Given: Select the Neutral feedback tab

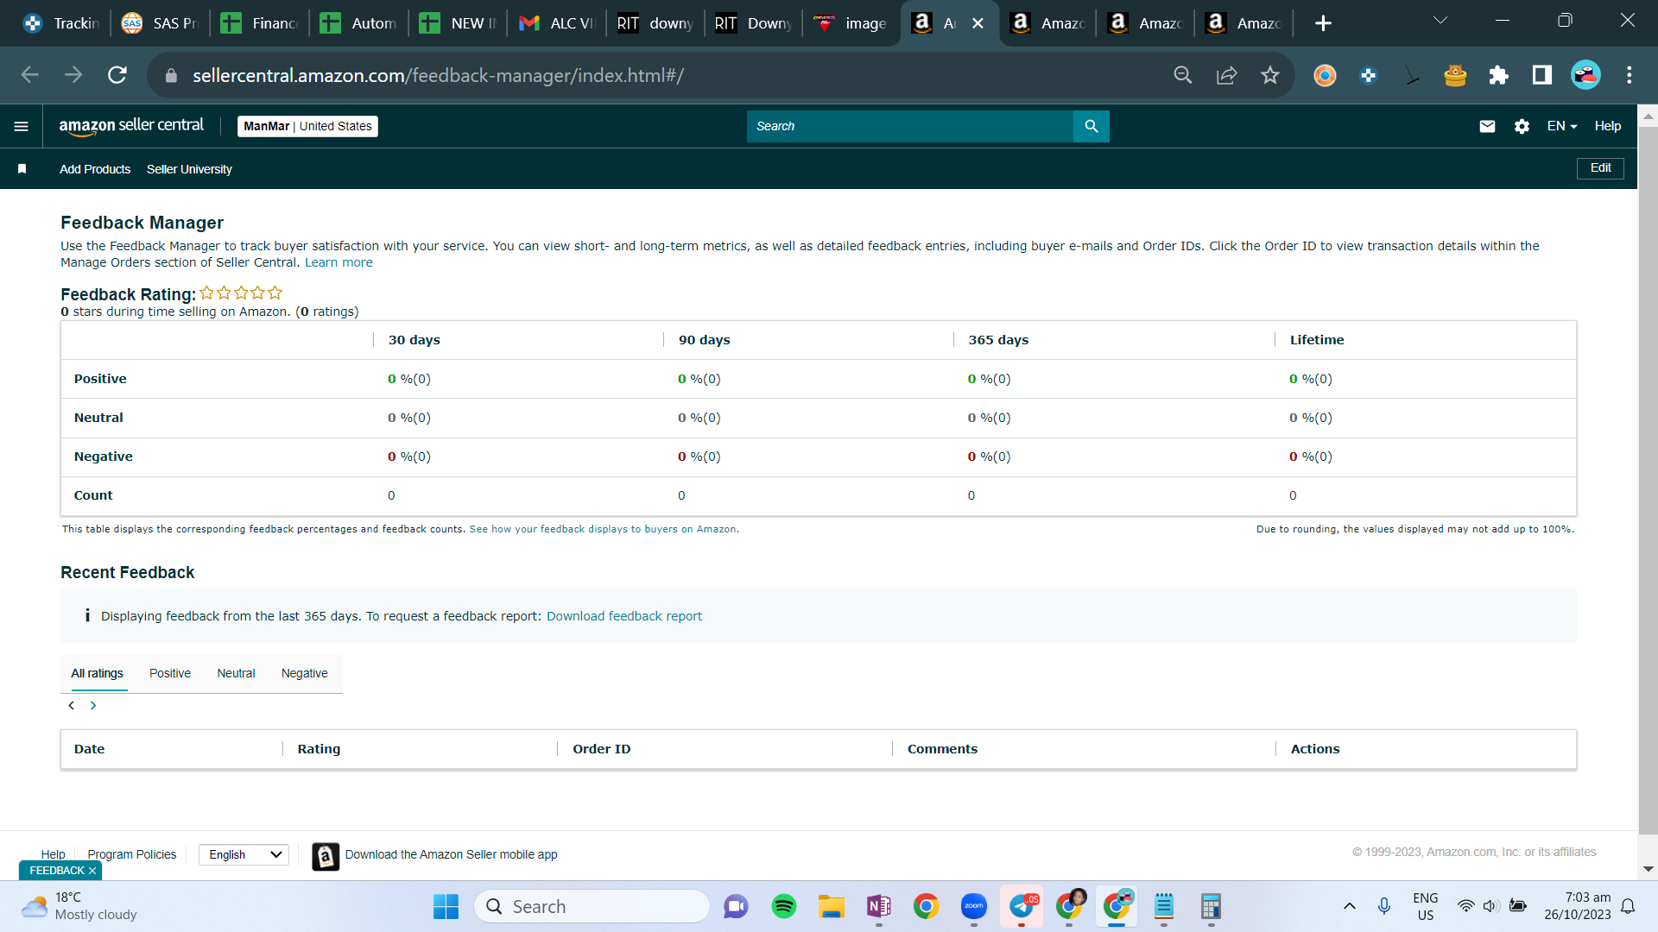Looking at the screenshot, I should [x=236, y=673].
